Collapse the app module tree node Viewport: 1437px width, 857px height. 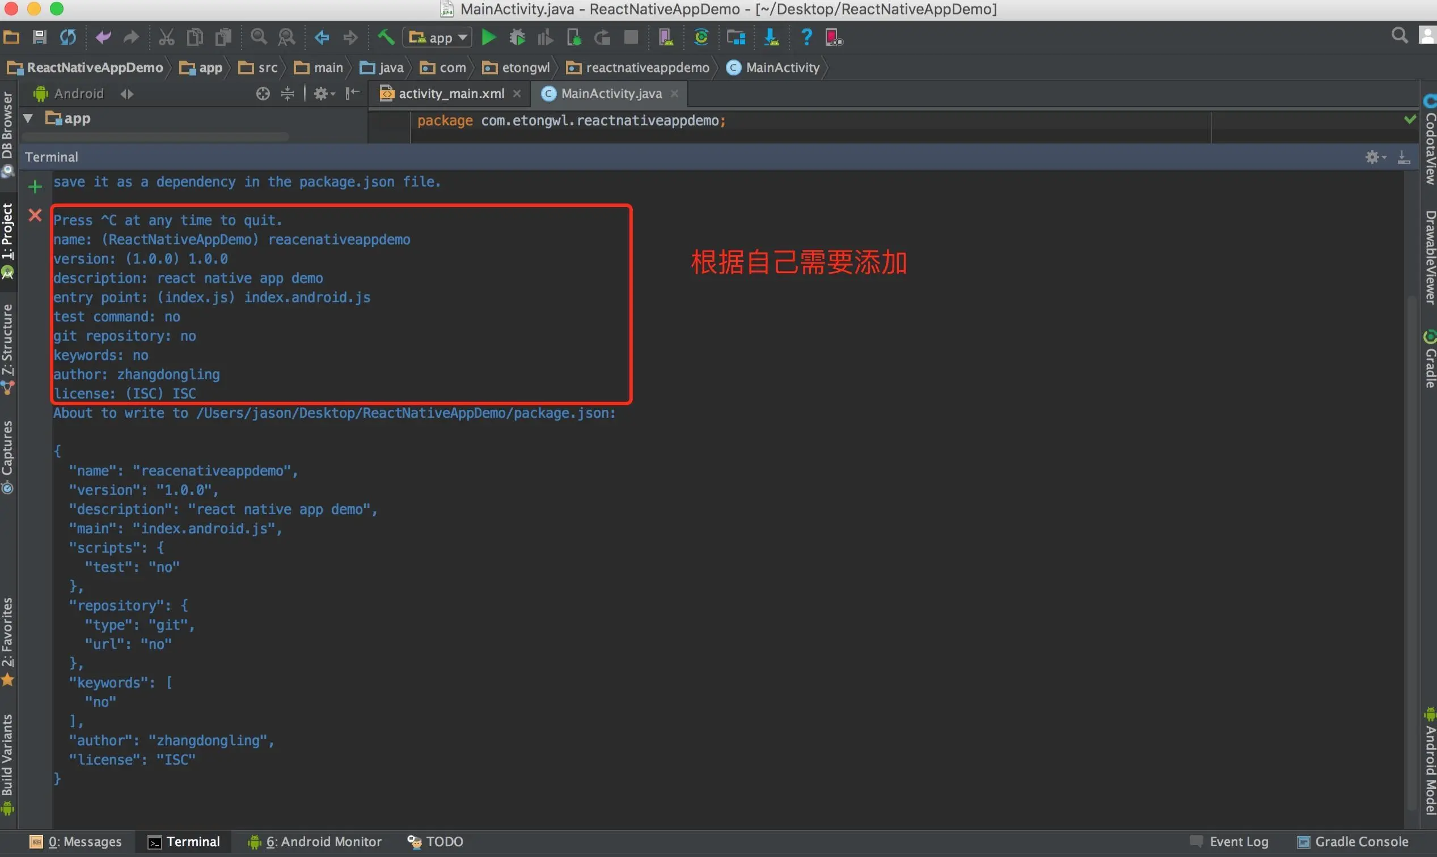[28, 118]
